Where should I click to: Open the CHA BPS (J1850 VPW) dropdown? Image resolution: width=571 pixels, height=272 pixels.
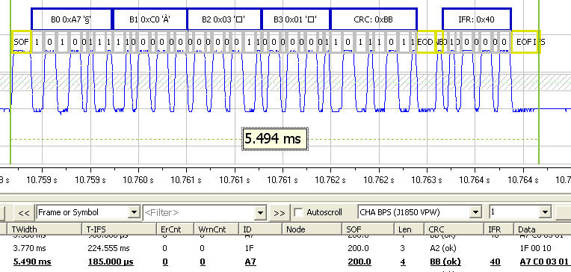pyautogui.click(x=475, y=212)
